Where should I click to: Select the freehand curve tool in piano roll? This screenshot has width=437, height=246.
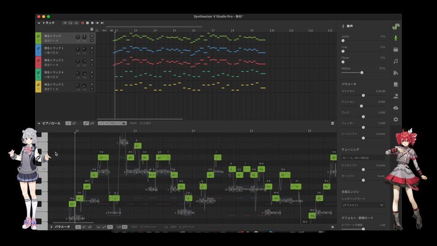point(92,123)
